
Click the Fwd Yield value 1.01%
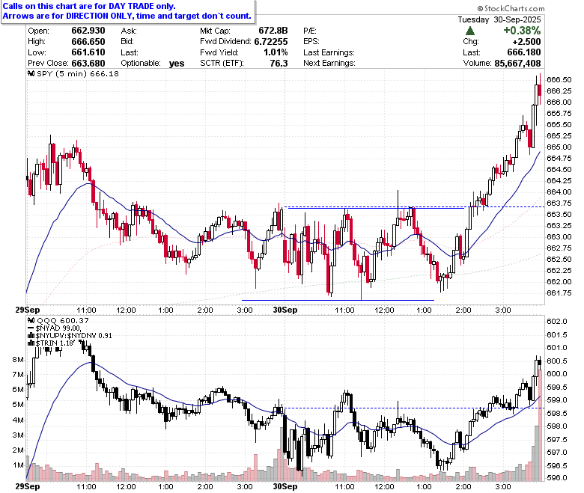276,52
